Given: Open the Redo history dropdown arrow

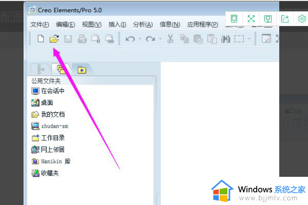Looking at the screenshot, I should [x=160, y=38].
